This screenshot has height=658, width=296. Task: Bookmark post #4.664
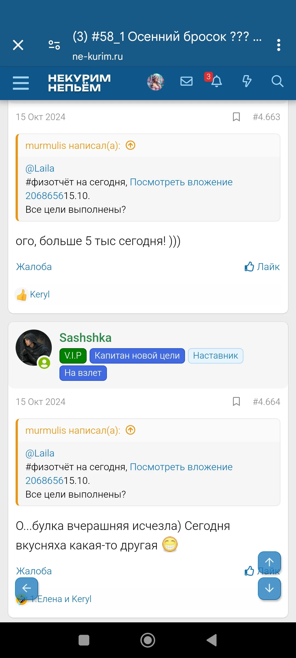pyautogui.click(x=236, y=402)
